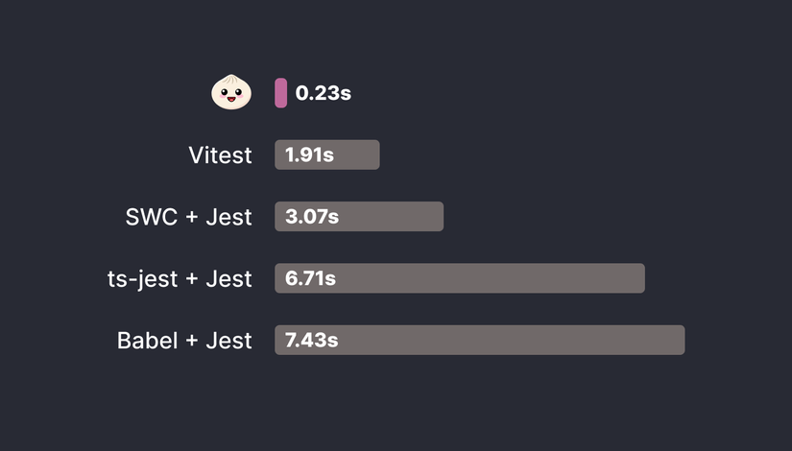The height and width of the screenshot is (451, 792).
Task: Click the right end of the Vitest bar
Action: tap(375, 155)
